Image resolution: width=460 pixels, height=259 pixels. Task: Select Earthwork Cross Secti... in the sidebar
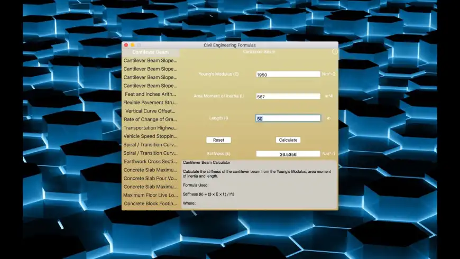pyautogui.click(x=151, y=161)
